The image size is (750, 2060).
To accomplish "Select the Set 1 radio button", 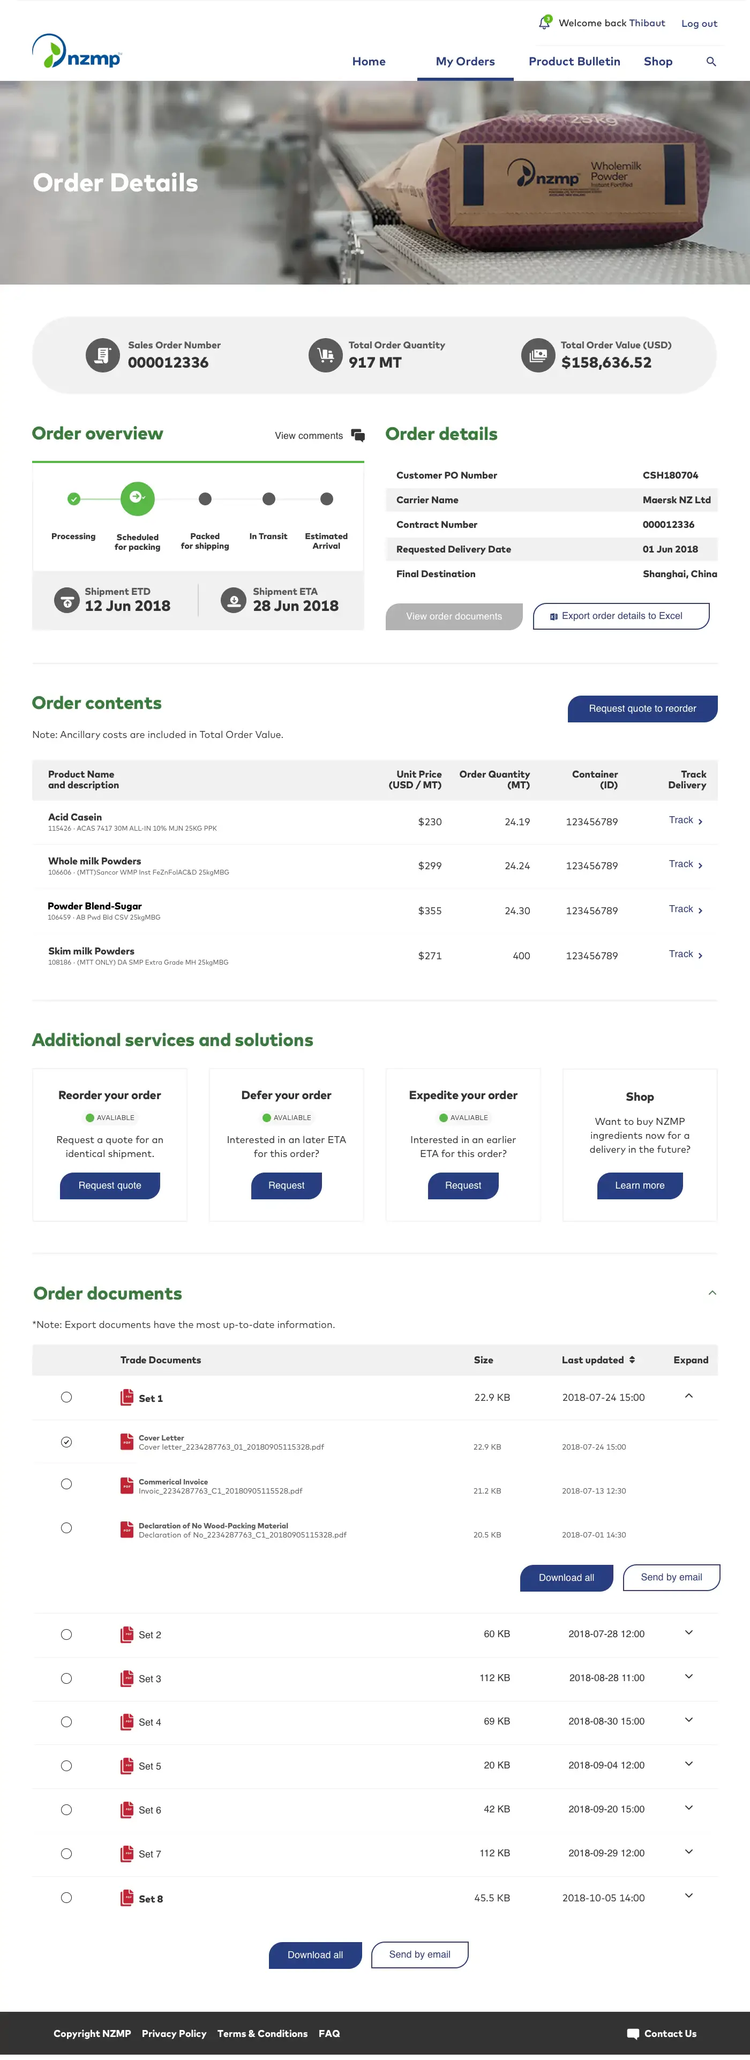I will pos(66,1397).
